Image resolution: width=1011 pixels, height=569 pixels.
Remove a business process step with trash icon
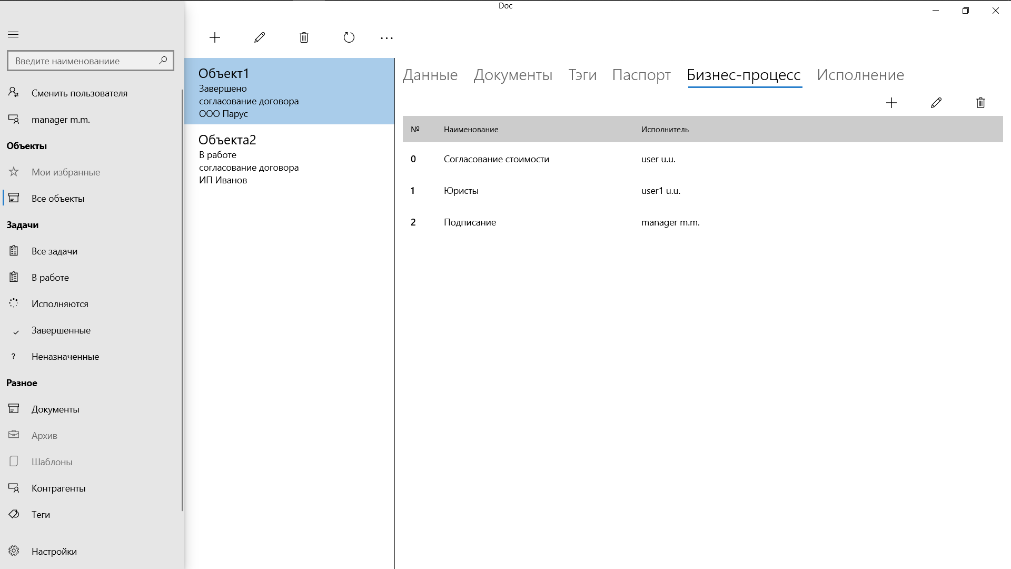tap(980, 103)
